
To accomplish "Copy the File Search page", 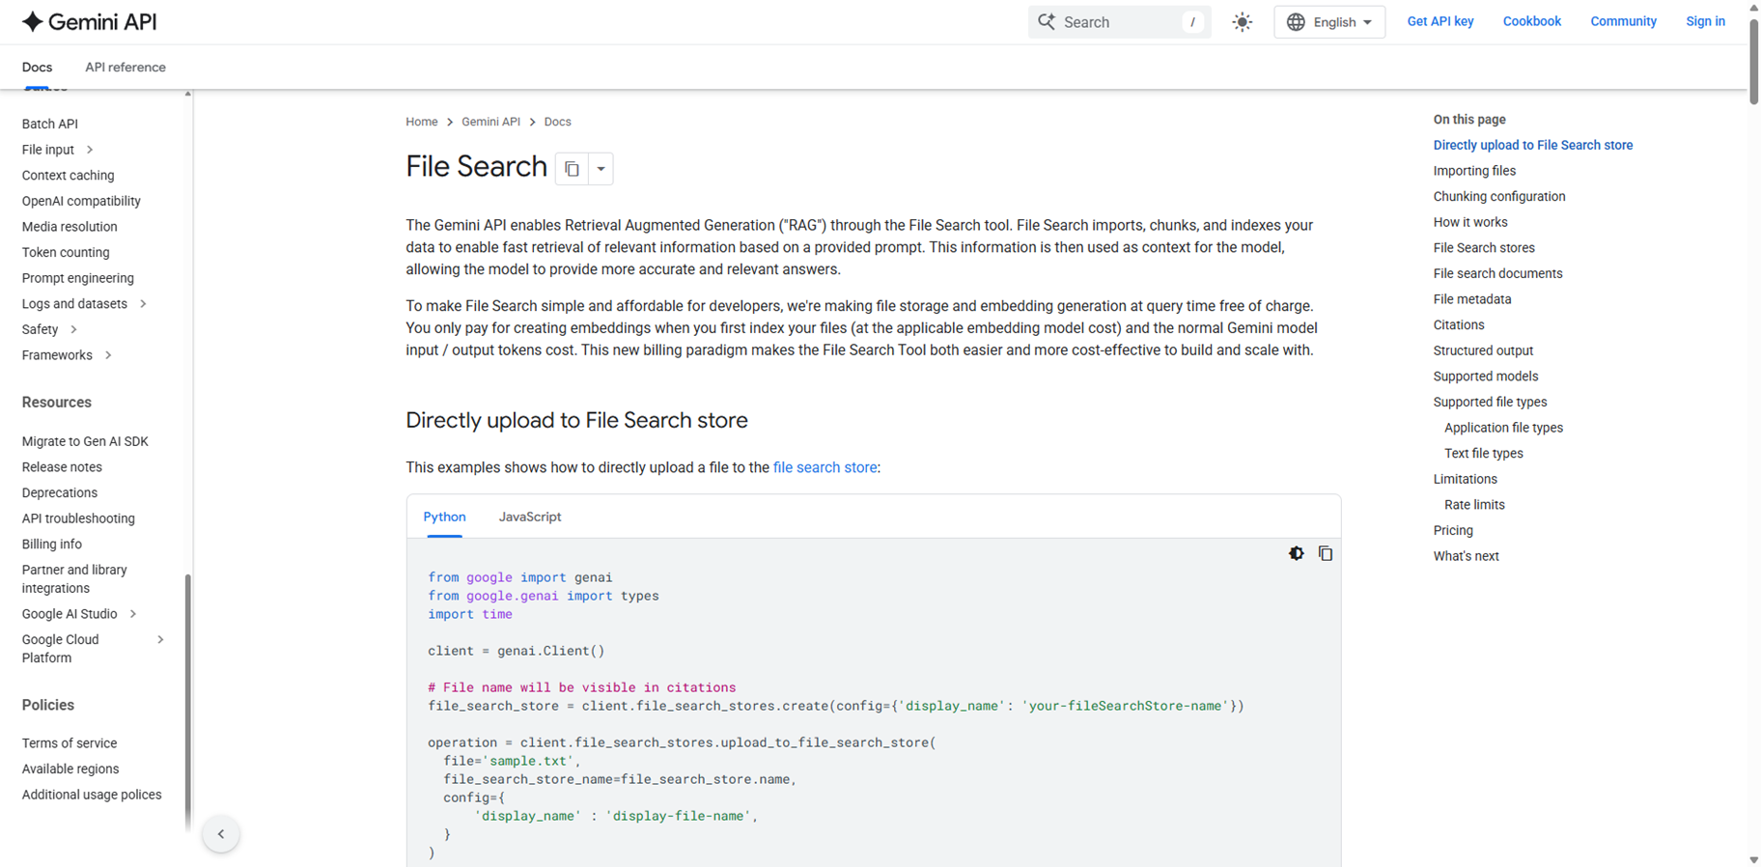I will click(572, 169).
